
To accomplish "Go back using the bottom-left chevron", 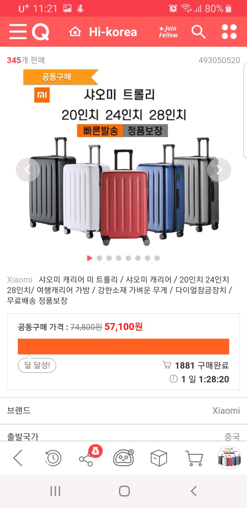I will (17, 458).
